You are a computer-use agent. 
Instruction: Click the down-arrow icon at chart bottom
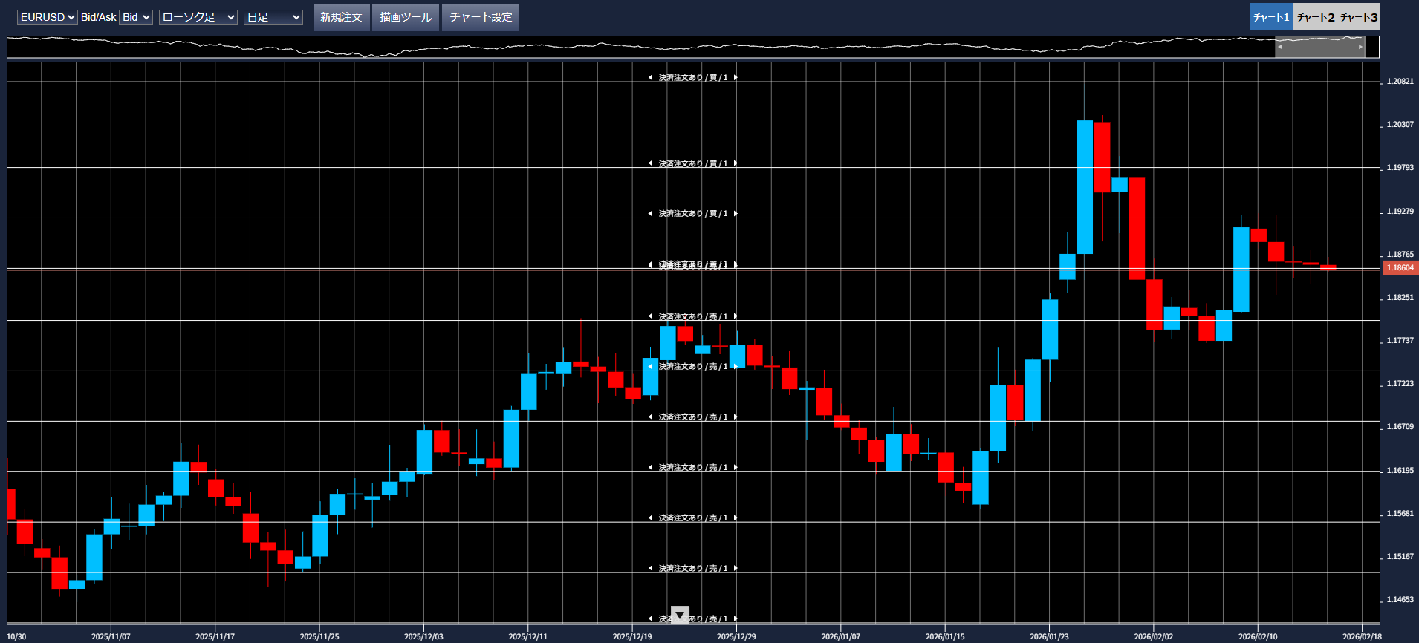680,616
